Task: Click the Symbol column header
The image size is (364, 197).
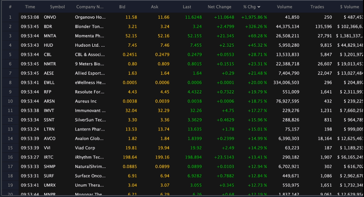Action: pyautogui.click(x=57, y=7)
